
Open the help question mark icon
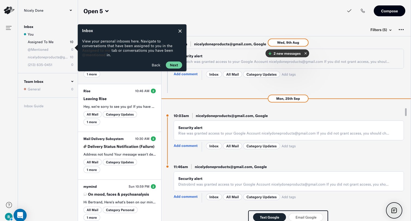(9, 205)
